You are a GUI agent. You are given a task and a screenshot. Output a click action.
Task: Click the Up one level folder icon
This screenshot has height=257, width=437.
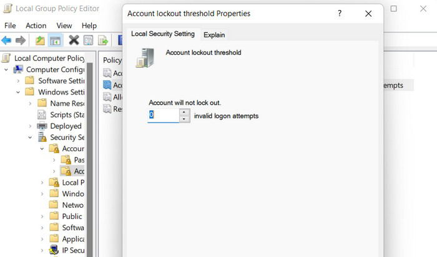40,40
